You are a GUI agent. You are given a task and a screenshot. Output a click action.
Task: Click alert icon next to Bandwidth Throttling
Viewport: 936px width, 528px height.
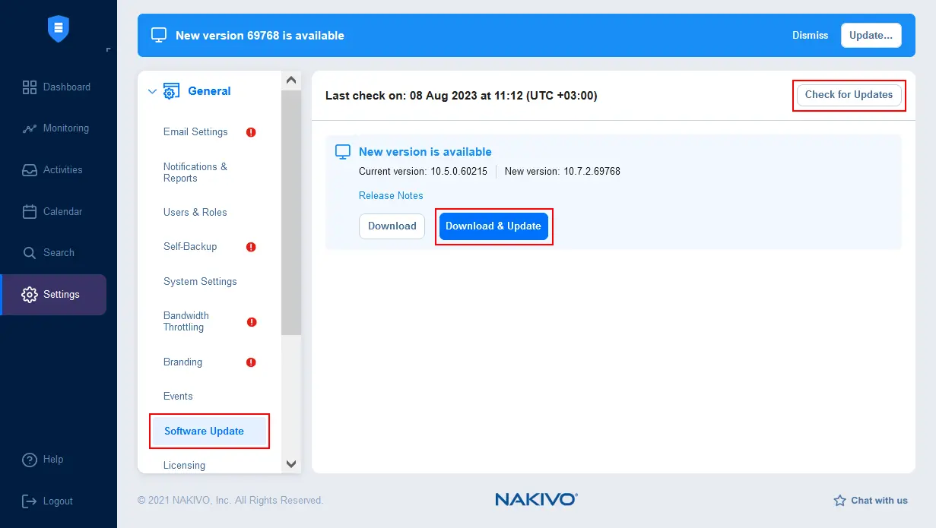point(252,322)
